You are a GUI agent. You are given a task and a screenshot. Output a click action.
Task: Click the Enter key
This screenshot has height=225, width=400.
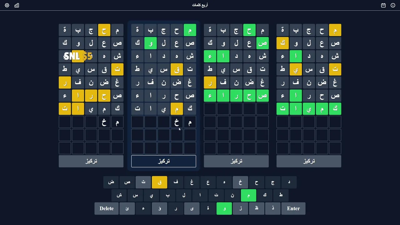(293, 208)
